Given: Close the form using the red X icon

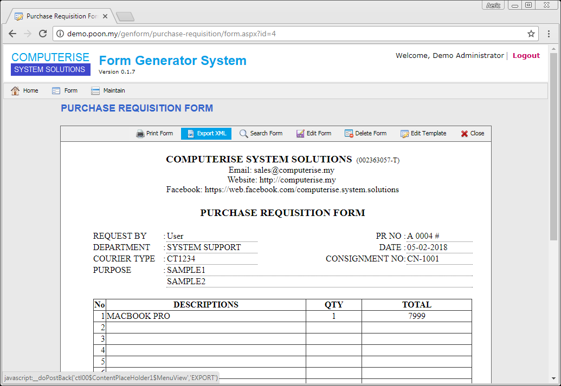Looking at the screenshot, I should [x=463, y=133].
